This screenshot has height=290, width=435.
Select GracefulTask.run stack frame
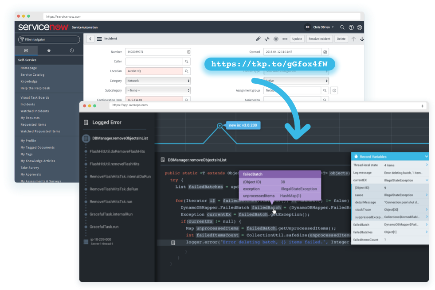104,227
